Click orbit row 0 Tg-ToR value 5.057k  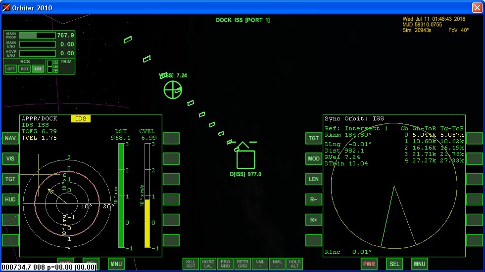pos(452,135)
